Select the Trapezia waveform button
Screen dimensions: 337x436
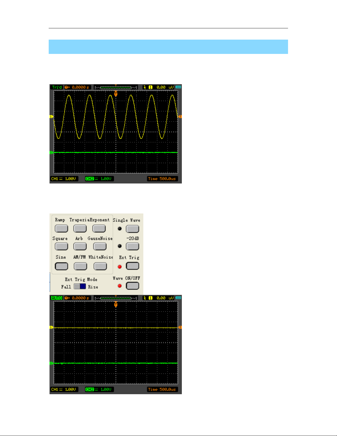pos(80,229)
